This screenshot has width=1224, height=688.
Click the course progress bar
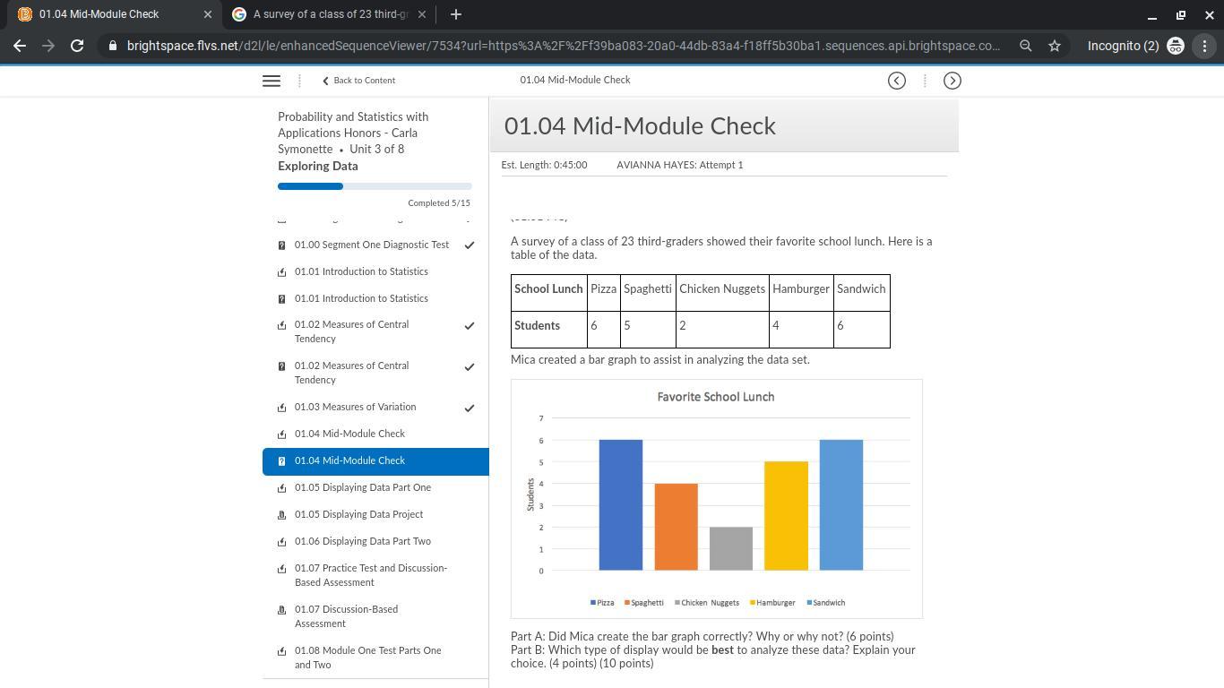point(375,186)
